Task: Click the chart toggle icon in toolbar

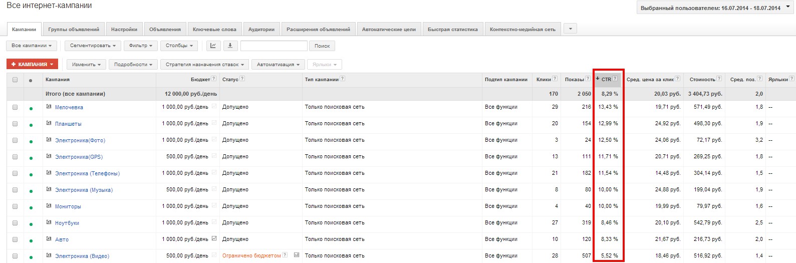Action: (x=213, y=46)
